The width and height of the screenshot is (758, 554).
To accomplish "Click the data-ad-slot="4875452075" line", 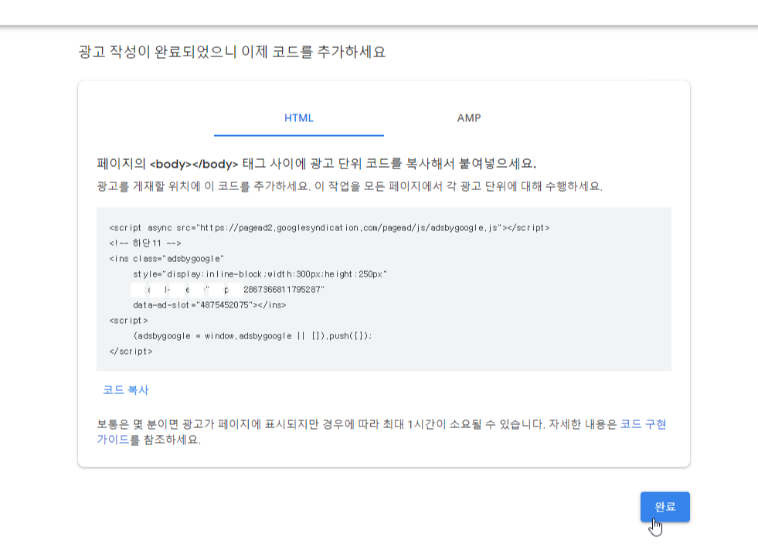I will pyautogui.click(x=210, y=305).
